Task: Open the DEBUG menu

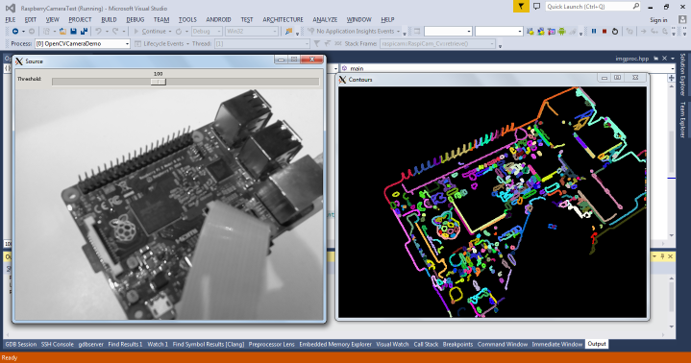Action: point(135,20)
